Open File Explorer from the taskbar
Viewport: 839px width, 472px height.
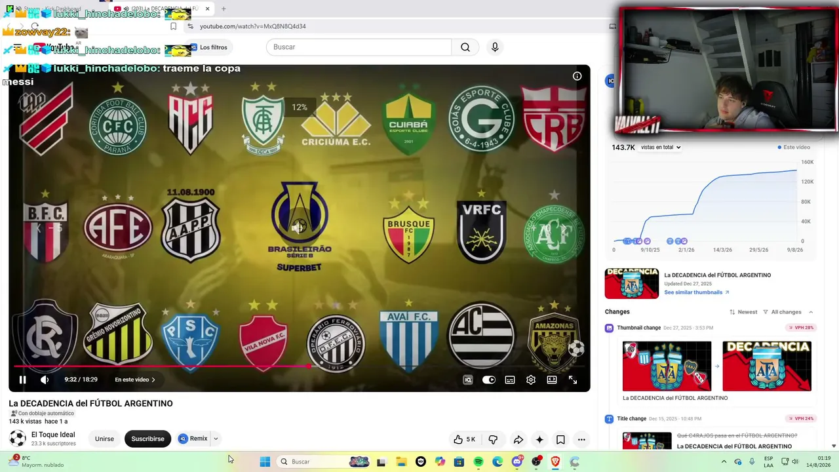coord(401,462)
